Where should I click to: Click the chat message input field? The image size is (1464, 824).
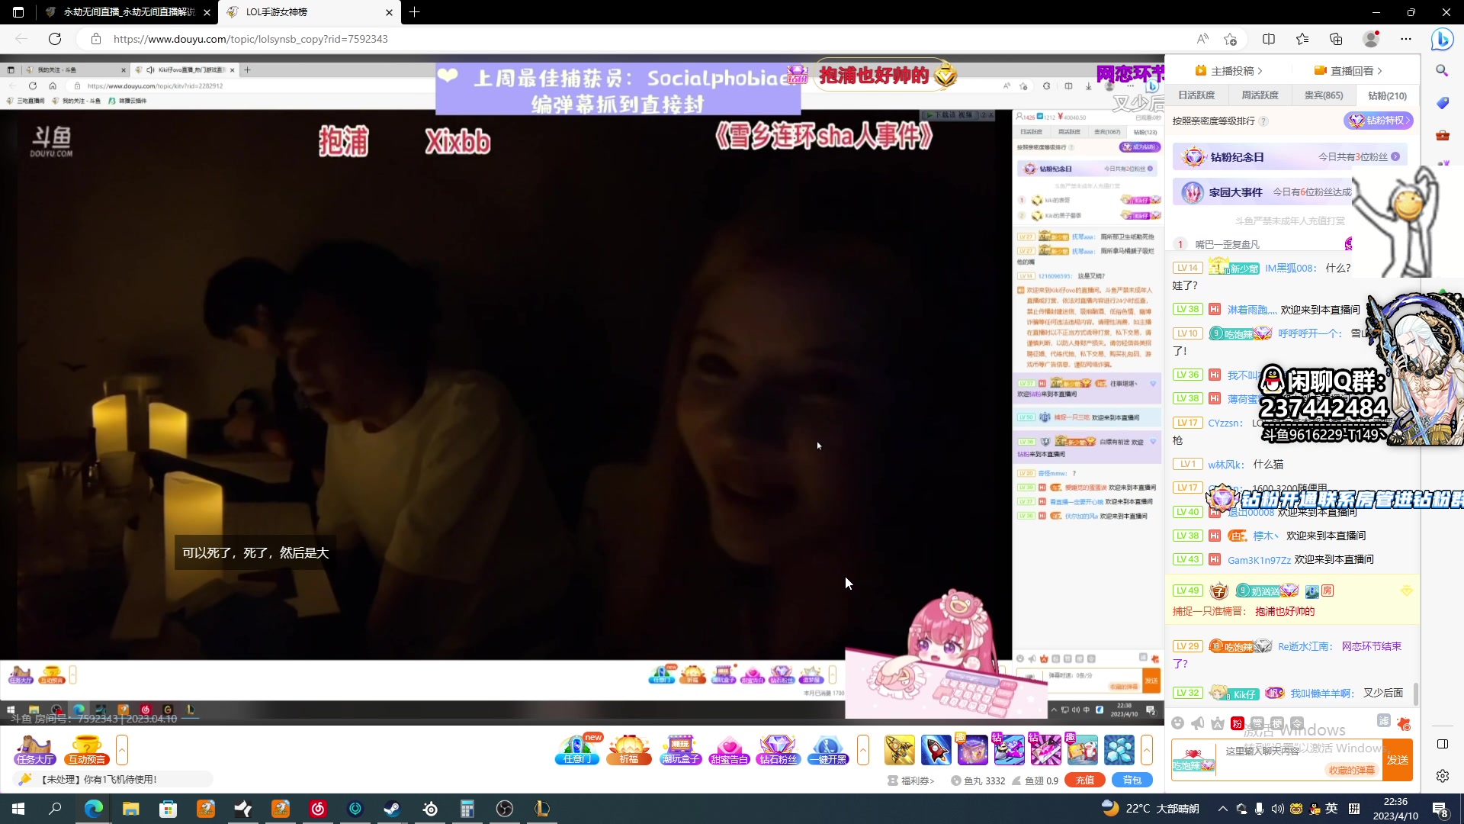[1300, 752]
